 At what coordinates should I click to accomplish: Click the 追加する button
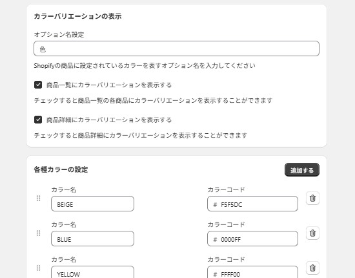302,170
